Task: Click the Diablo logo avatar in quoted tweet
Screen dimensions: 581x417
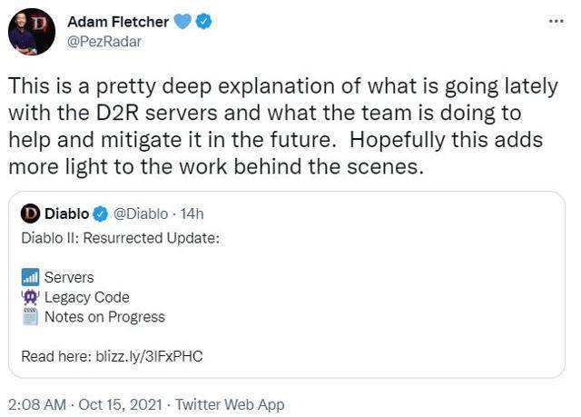Action: (30, 213)
